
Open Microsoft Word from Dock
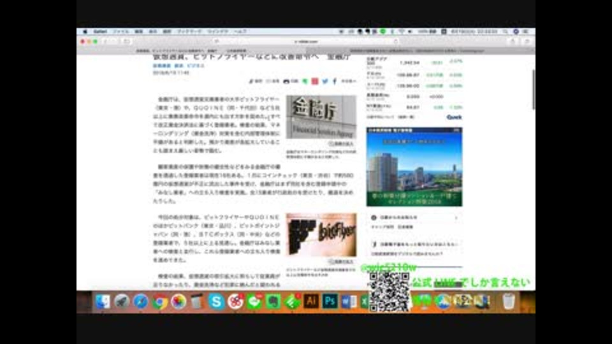pos(349,301)
